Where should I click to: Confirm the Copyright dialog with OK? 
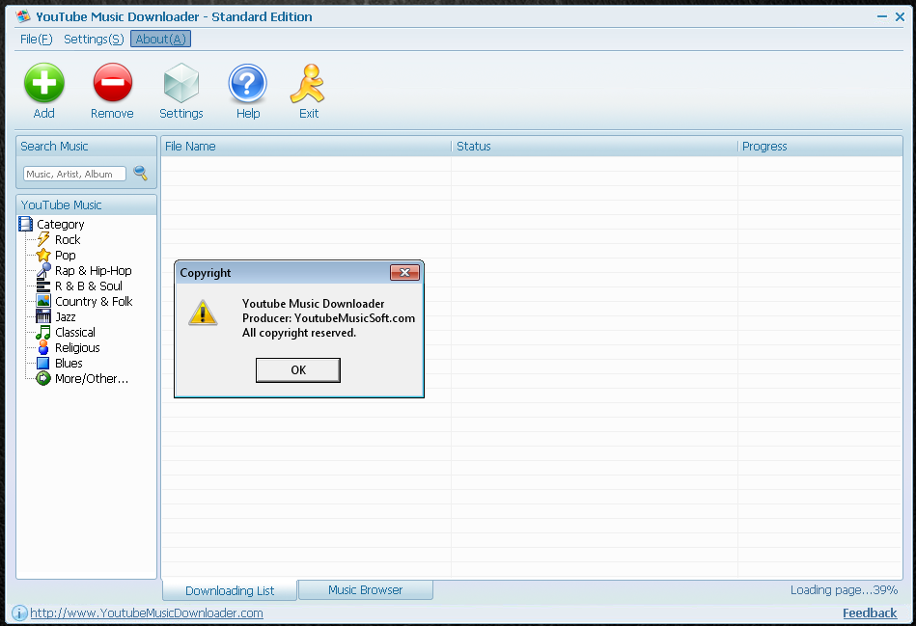[298, 370]
